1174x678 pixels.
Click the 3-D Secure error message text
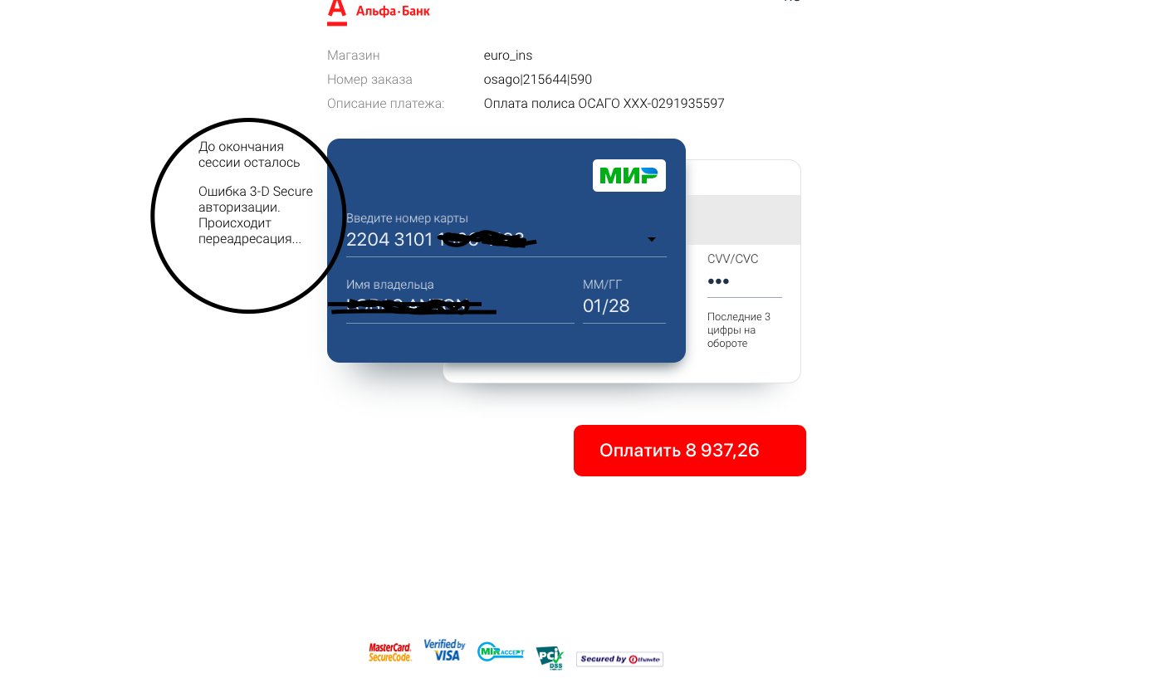256,215
